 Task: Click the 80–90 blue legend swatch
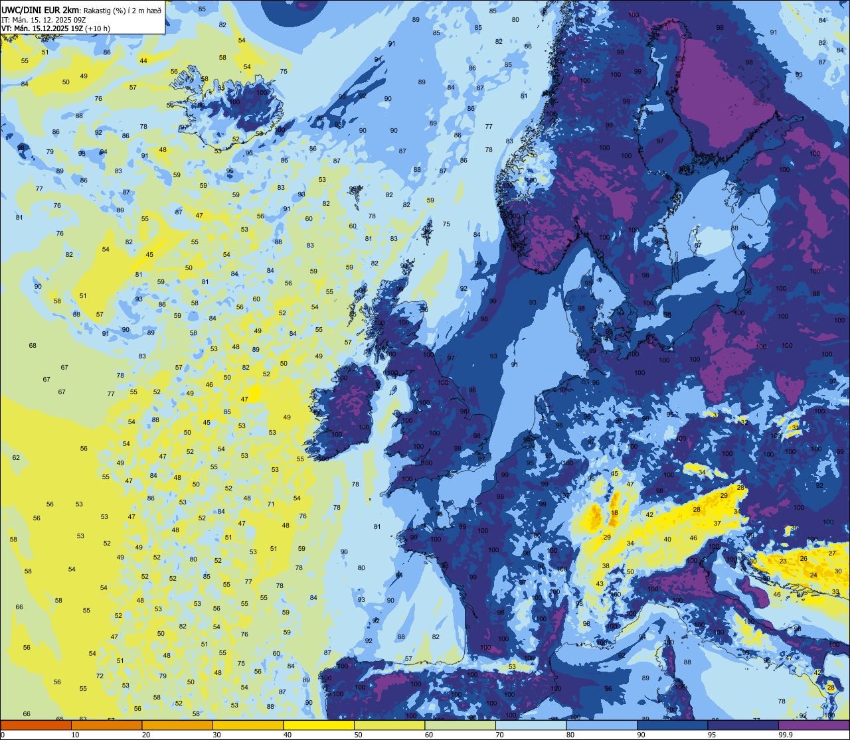(602, 725)
